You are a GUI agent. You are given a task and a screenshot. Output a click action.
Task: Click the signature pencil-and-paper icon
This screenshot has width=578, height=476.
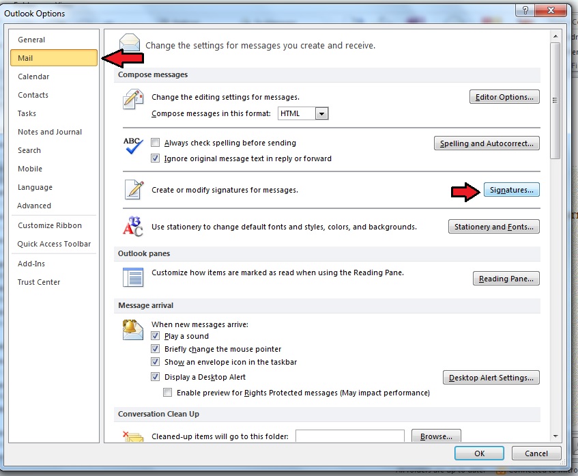tap(132, 189)
